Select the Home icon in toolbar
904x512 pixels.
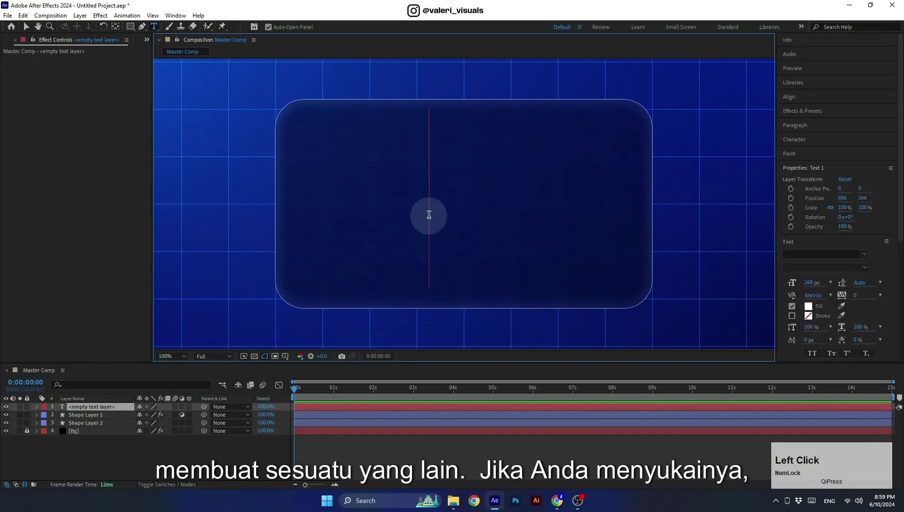pos(11,27)
